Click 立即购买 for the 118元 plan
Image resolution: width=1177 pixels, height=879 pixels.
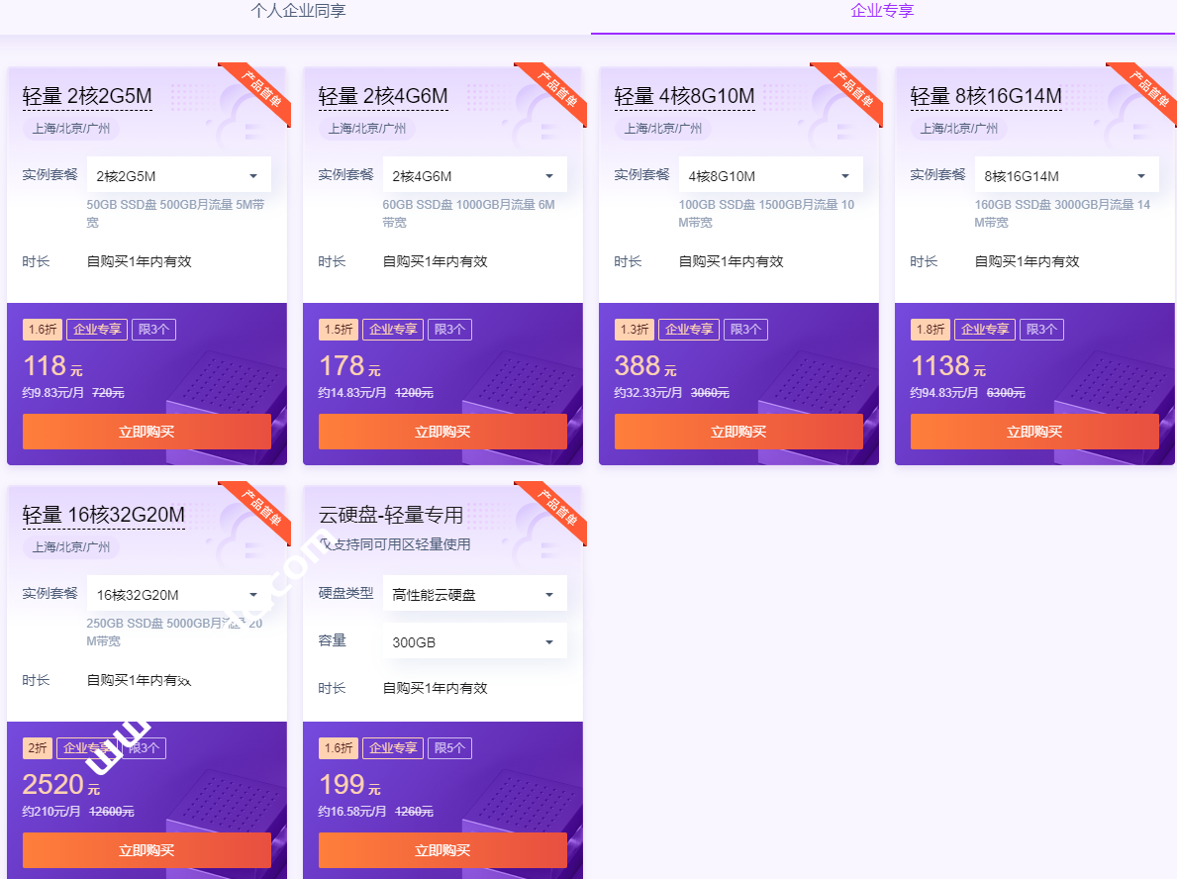tap(147, 432)
